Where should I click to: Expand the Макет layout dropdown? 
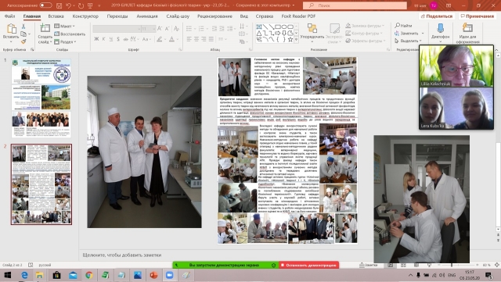click(64, 26)
